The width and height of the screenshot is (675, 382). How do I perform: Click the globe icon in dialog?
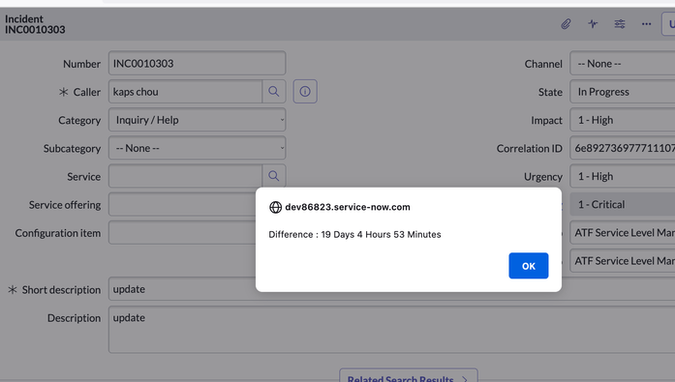(x=275, y=207)
